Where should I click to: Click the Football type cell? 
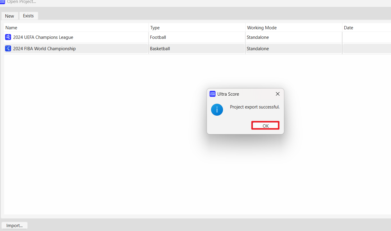click(158, 37)
